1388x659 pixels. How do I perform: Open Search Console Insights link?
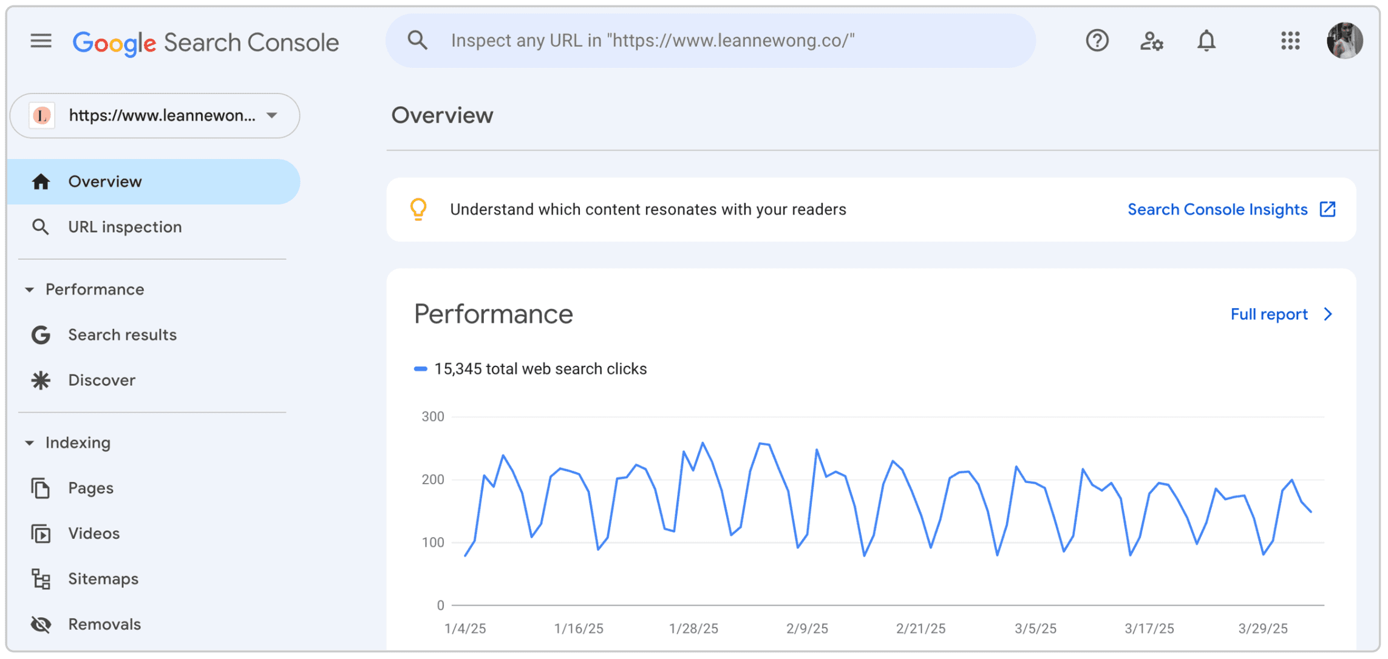(1217, 209)
